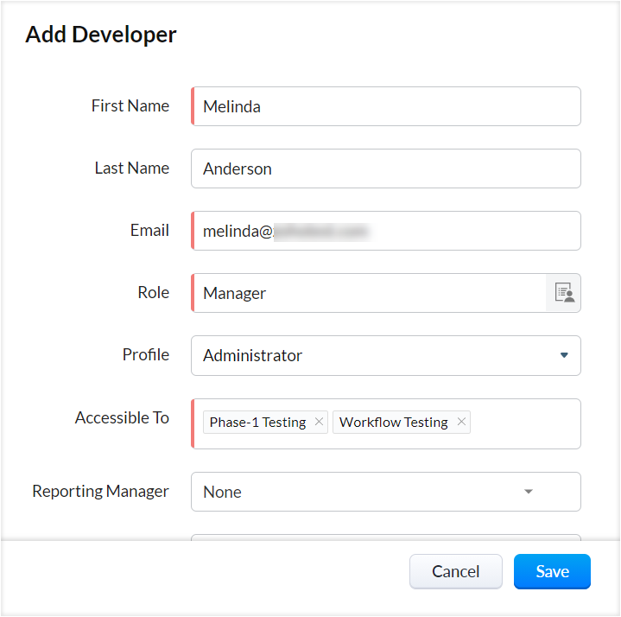
Task: Remove the Workflow Testing tag
Action: (461, 422)
